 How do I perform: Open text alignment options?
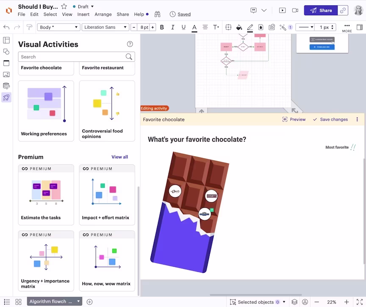click(x=205, y=27)
